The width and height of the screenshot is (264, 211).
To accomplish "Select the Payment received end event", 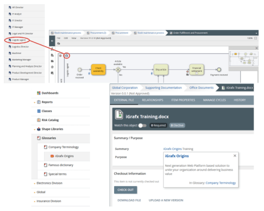I will pyautogui.click(x=219, y=70).
